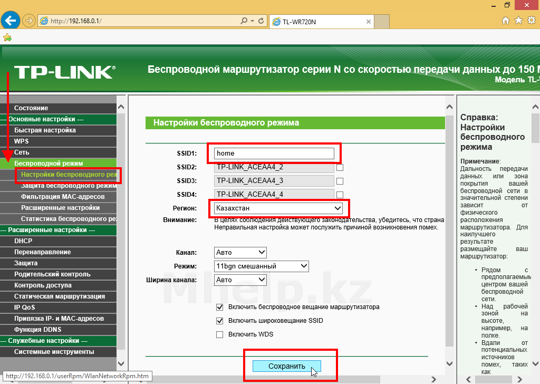The image size is (540, 384).
Task: Open the Сеть sidebar item
Action: (58, 152)
